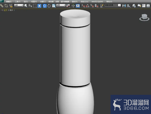Open the 自定义(U) Customize menu
Viewport: 151px width, 114px height.
(84, 2)
